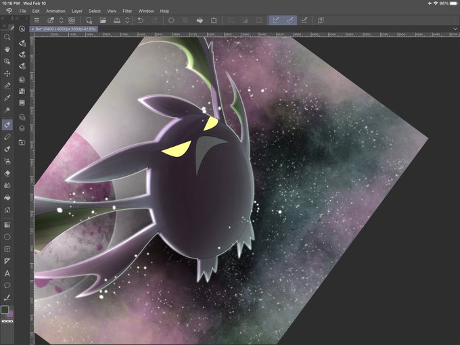Select the Airbrush tool
The image size is (460, 345).
pos(7,161)
